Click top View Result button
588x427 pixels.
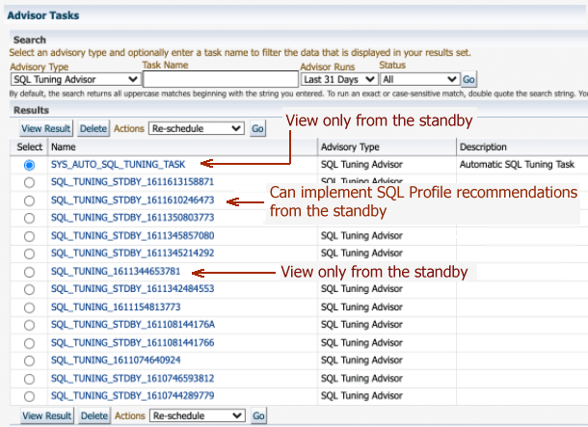point(45,128)
